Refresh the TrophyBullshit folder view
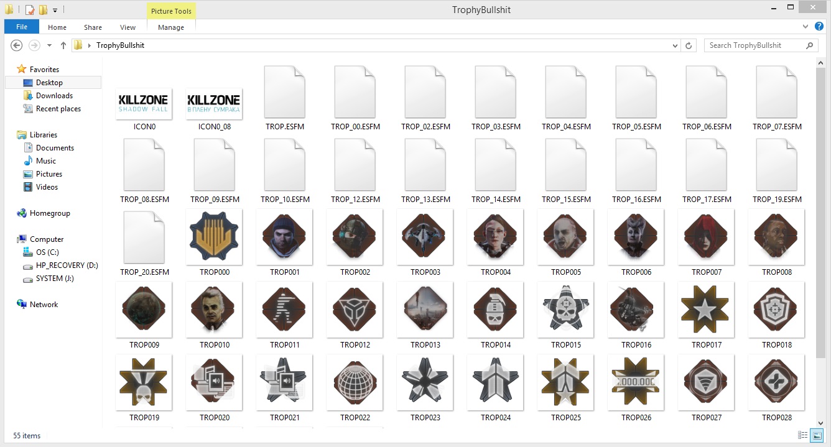This screenshot has height=447, width=831. click(x=689, y=45)
